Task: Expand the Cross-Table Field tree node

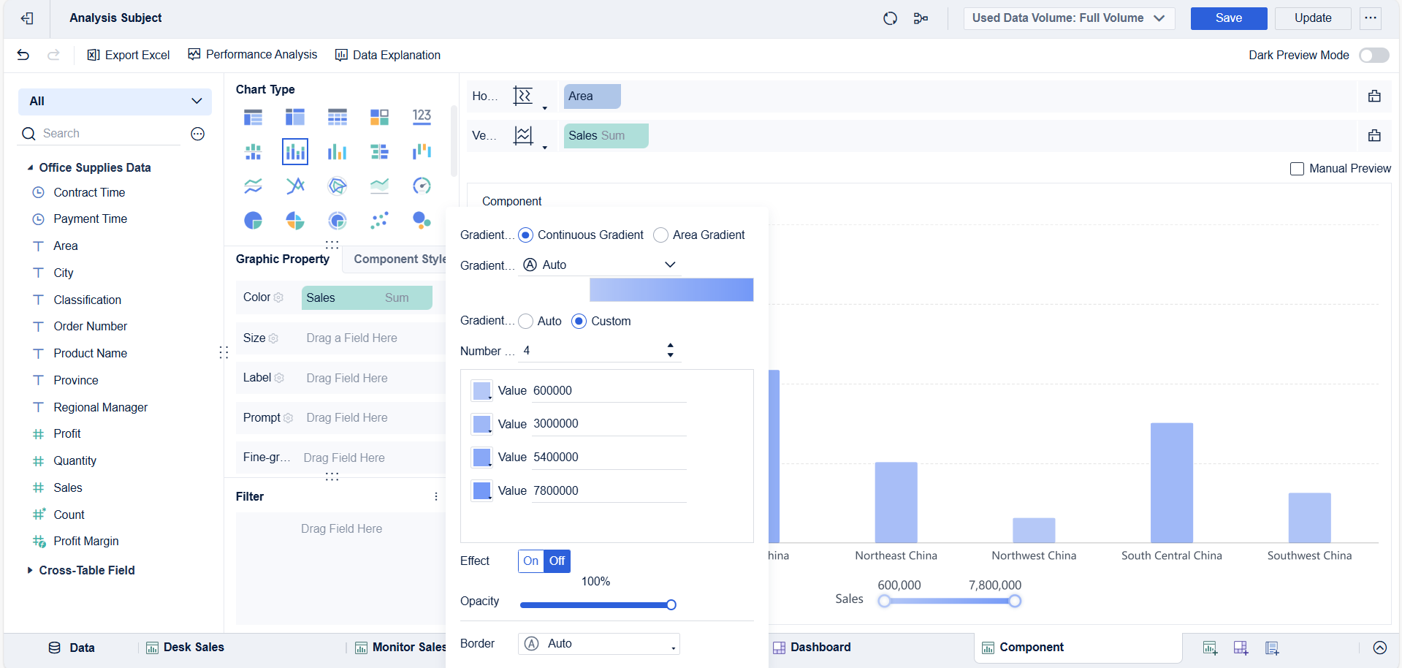Action: [30, 570]
